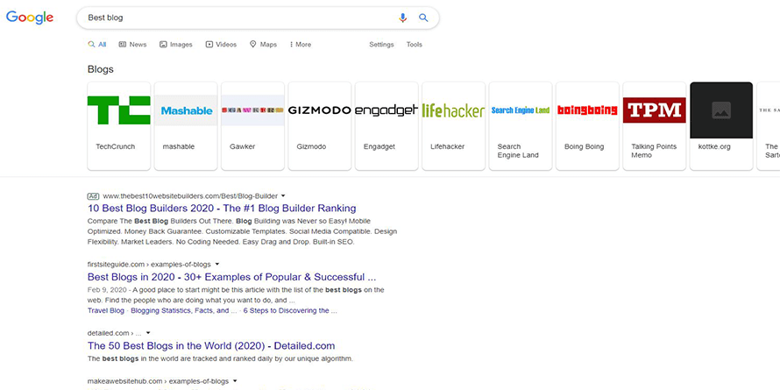Open 10 Best Blog Builders 2020 ad result

(222, 208)
